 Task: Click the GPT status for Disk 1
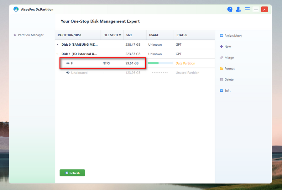point(178,54)
